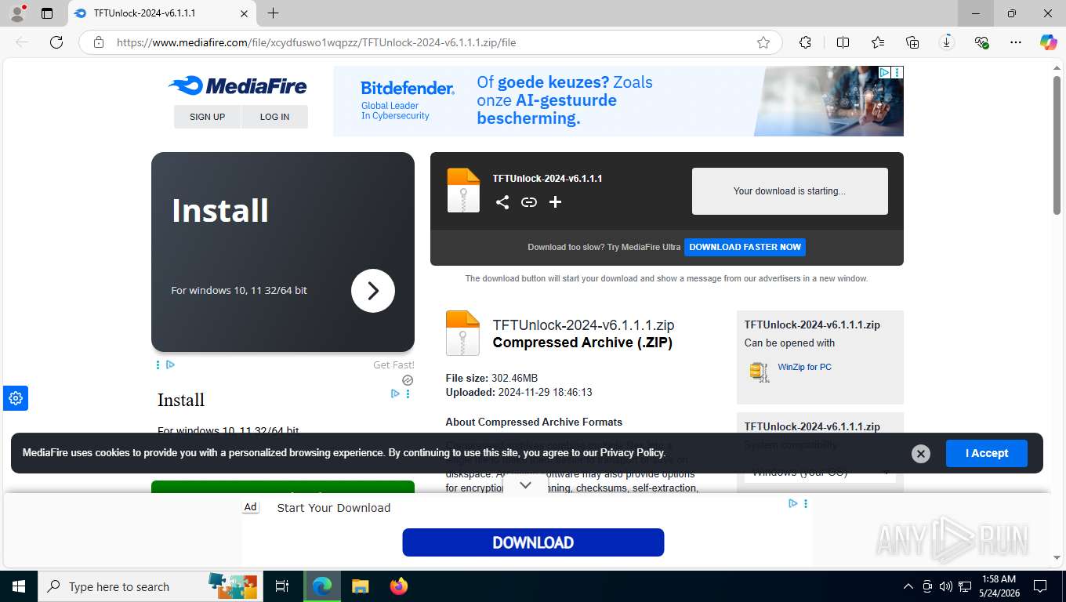Open ad options dots beside Install ad

408,393
